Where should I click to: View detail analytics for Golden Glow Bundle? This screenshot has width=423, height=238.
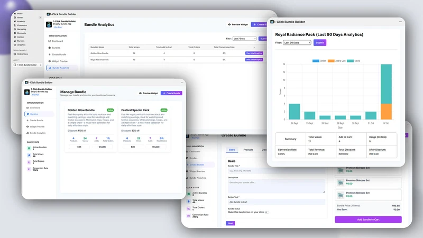pos(254,53)
